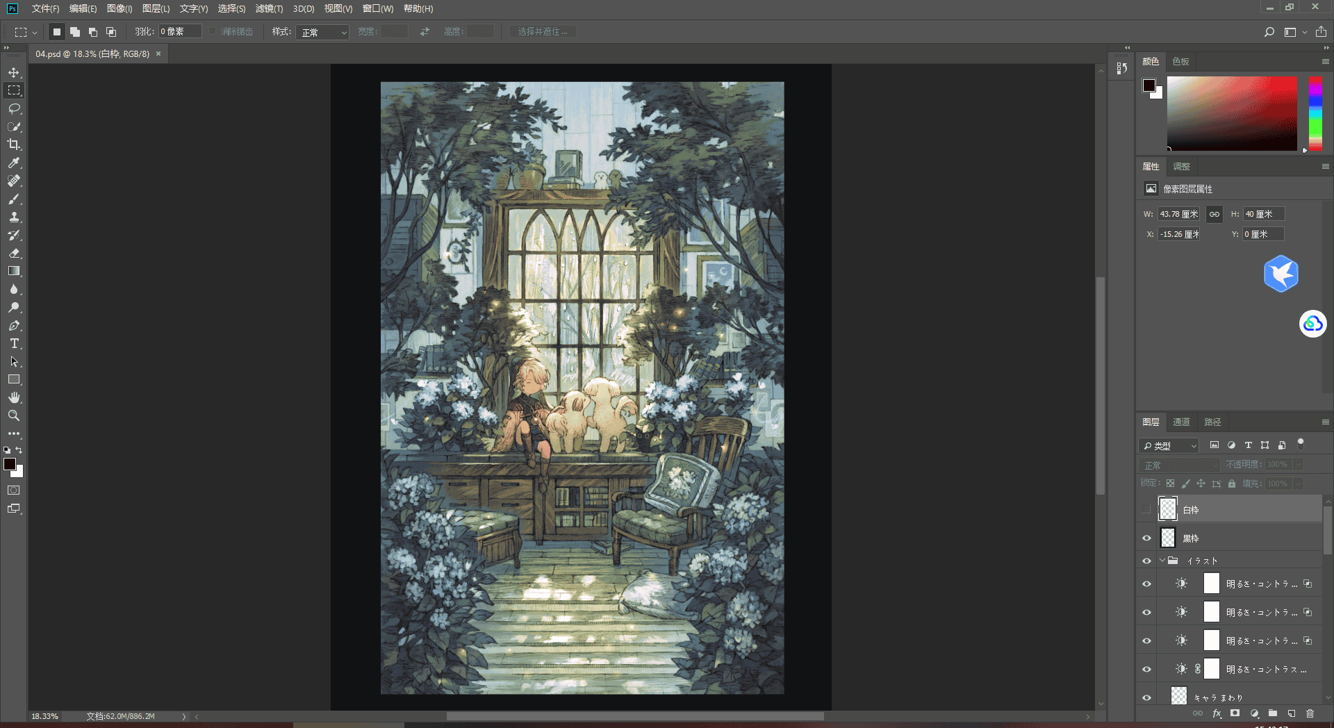Click the toolbar foreground color swatch

10,464
